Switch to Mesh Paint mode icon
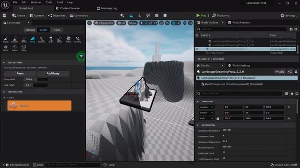The image size is (300, 168). click(148, 15)
